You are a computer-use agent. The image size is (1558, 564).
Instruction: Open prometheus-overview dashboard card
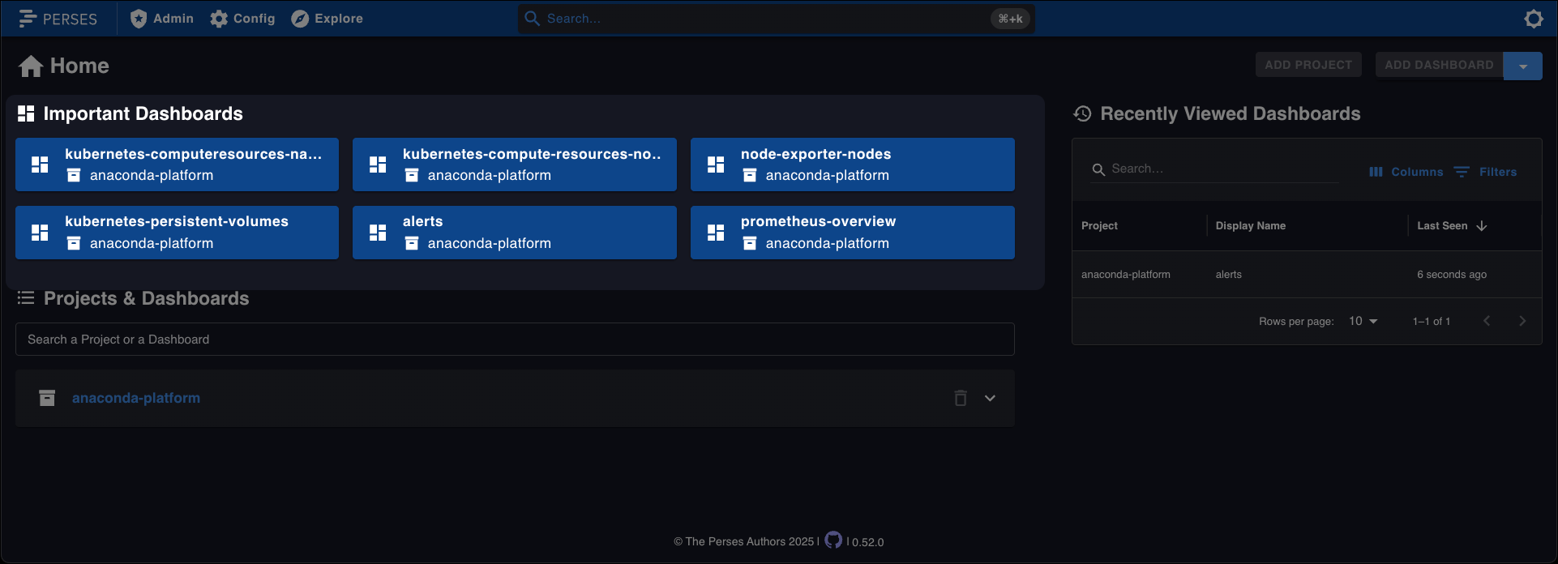coord(853,233)
